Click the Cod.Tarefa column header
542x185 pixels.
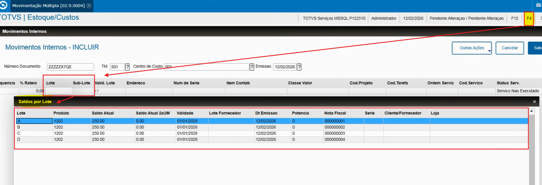click(x=398, y=83)
